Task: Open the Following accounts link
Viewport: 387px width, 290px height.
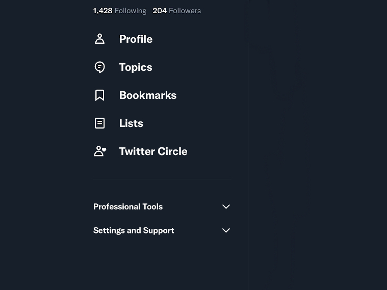Action: pos(130,11)
